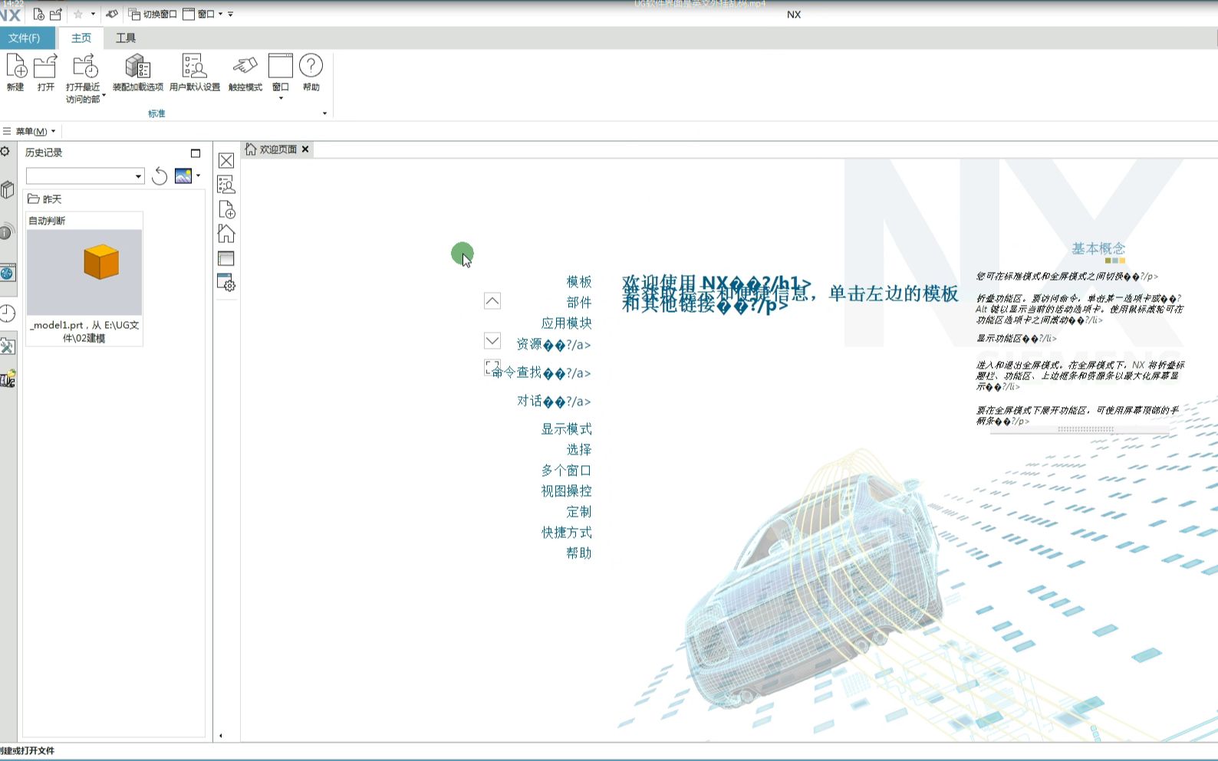Screen dimensions: 1218x761
Task: Toggle Touch Mode (触控模式) icon
Action: [245, 66]
